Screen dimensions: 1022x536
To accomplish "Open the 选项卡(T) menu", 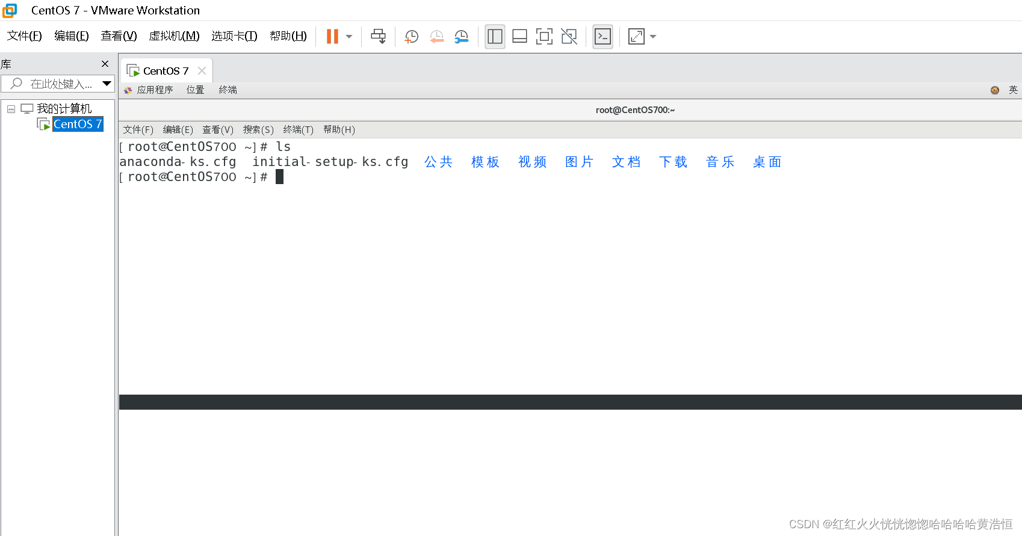I will [234, 36].
